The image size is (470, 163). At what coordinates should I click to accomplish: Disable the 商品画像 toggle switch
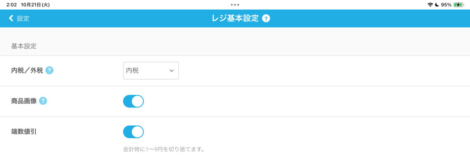tap(133, 101)
